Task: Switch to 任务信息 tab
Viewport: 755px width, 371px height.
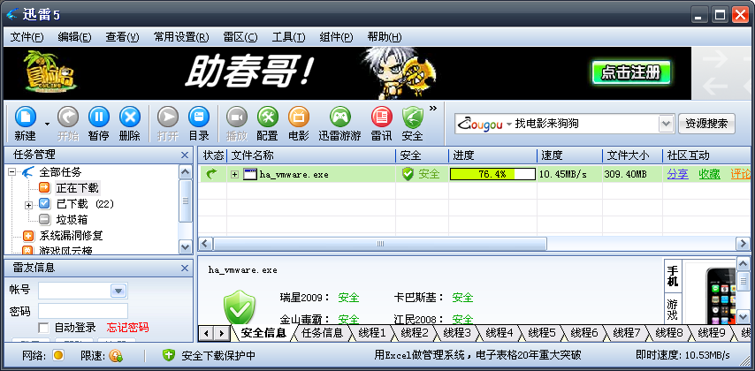Action: 322,332
